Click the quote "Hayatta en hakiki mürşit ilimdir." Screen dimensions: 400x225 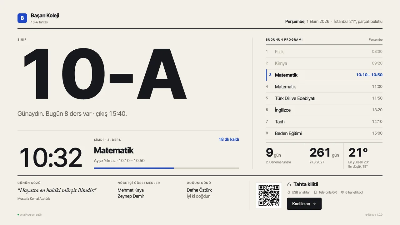[57, 190]
